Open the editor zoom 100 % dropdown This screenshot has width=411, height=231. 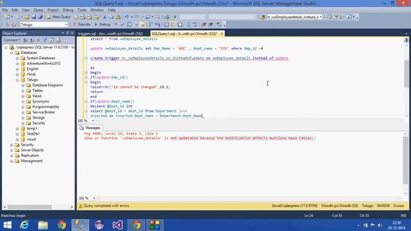pyautogui.click(x=92, y=121)
